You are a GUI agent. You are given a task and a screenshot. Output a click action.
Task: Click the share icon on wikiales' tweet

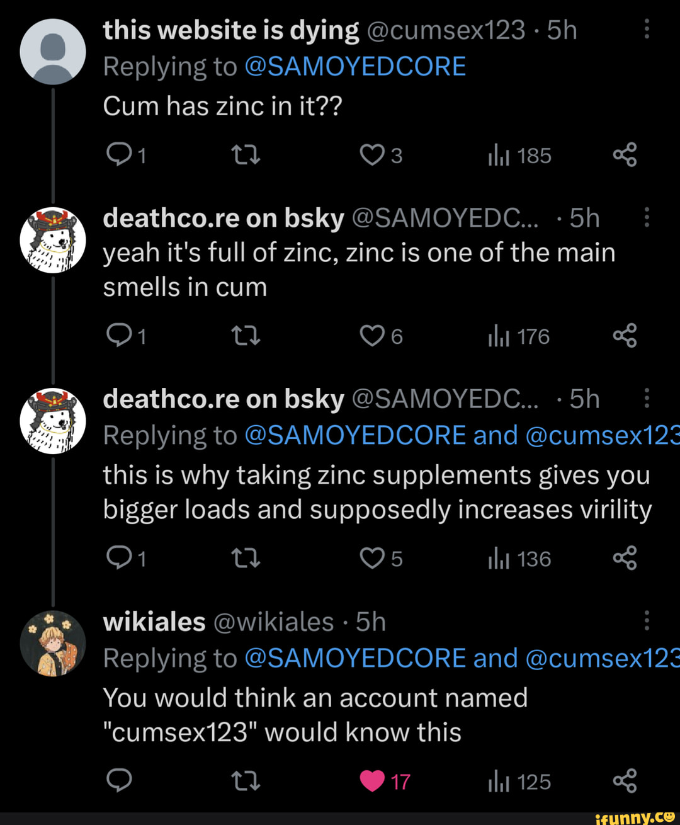click(x=625, y=781)
